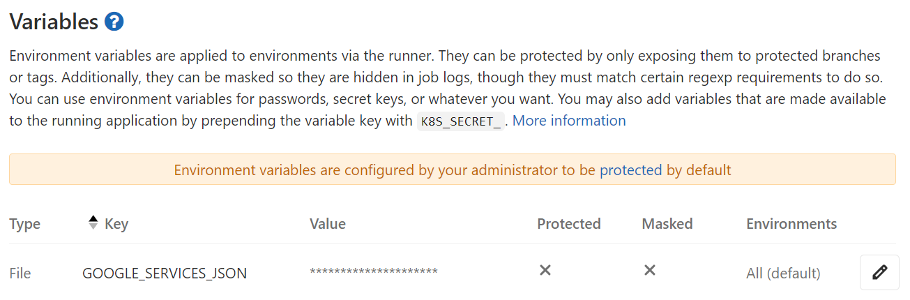
Task: Click the Masked column header
Action: click(667, 224)
